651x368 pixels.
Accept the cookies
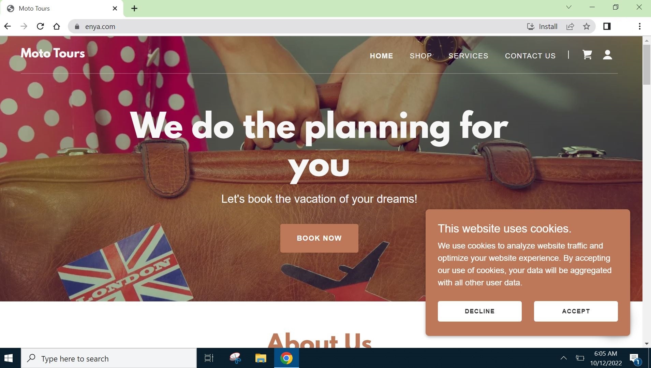pyautogui.click(x=576, y=311)
